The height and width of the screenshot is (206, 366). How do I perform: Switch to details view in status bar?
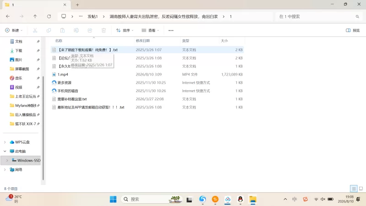(x=354, y=189)
